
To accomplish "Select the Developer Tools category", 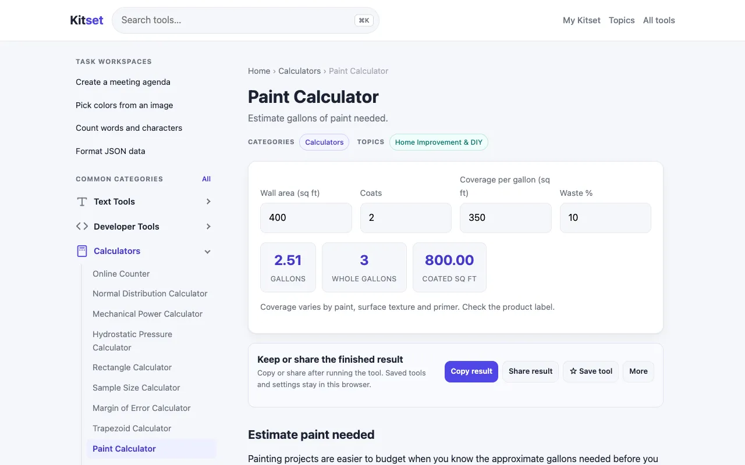I will (126, 227).
